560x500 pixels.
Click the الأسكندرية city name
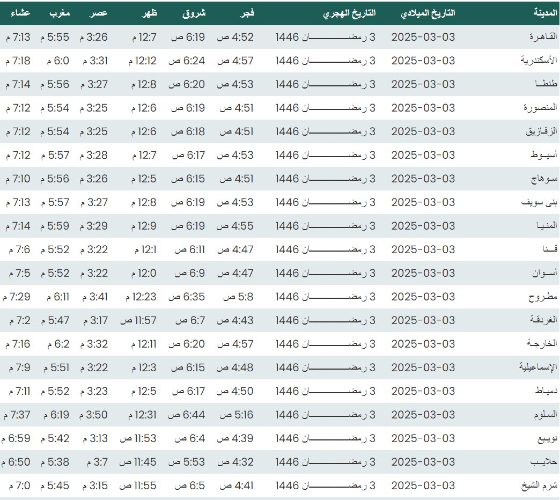coord(539,61)
